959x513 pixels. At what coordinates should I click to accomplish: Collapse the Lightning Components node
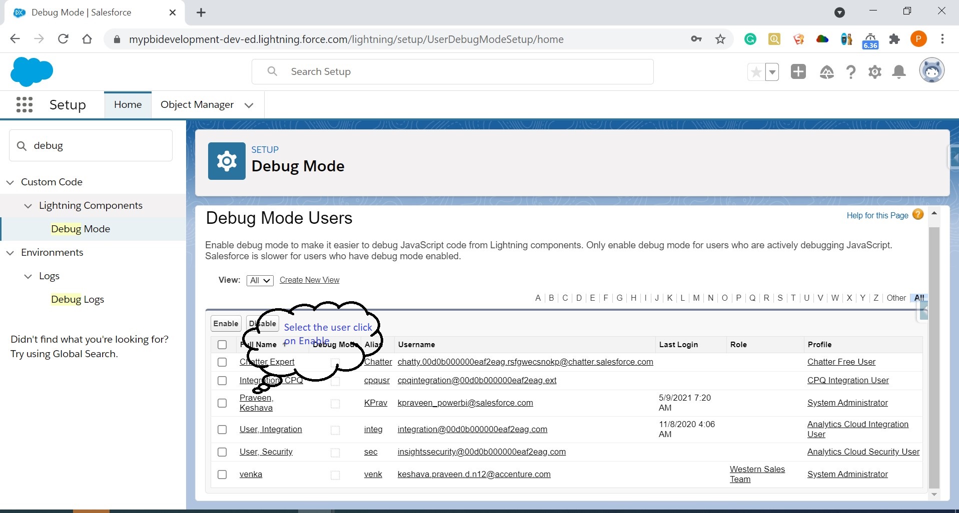tap(28, 206)
